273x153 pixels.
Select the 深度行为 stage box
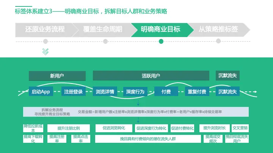pyautogui.click(x=135, y=91)
